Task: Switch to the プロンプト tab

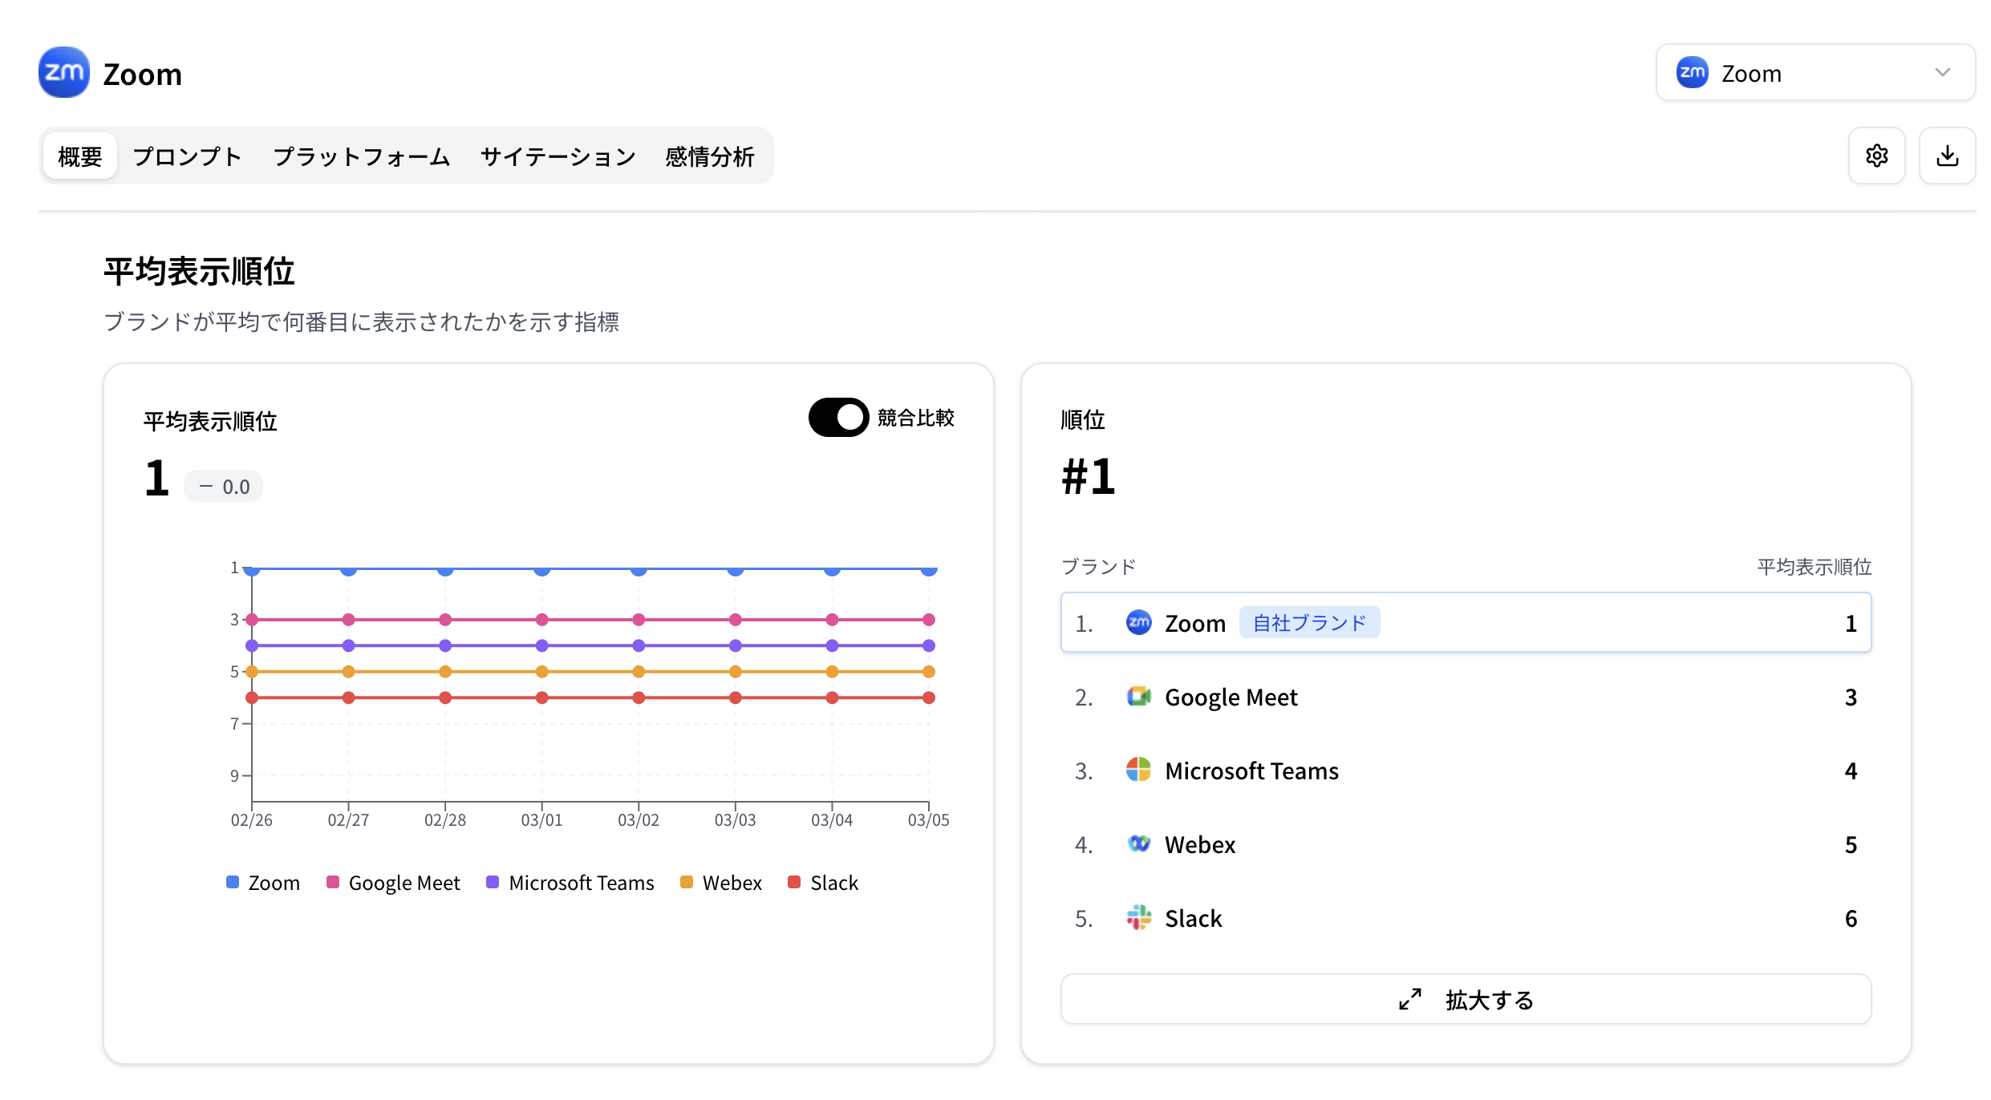Action: pyautogui.click(x=186, y=156)
